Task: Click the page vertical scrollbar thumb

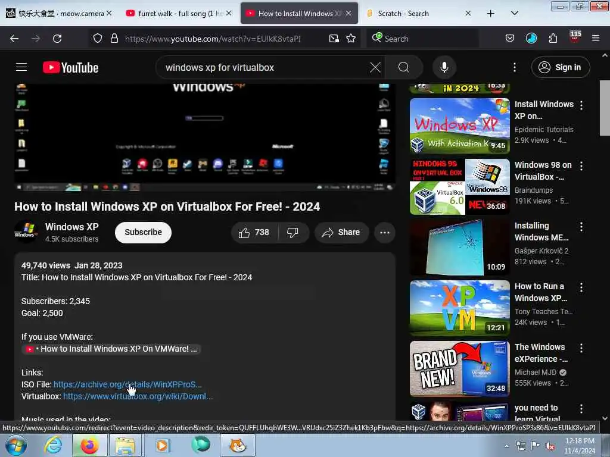Action: point(605,108)
